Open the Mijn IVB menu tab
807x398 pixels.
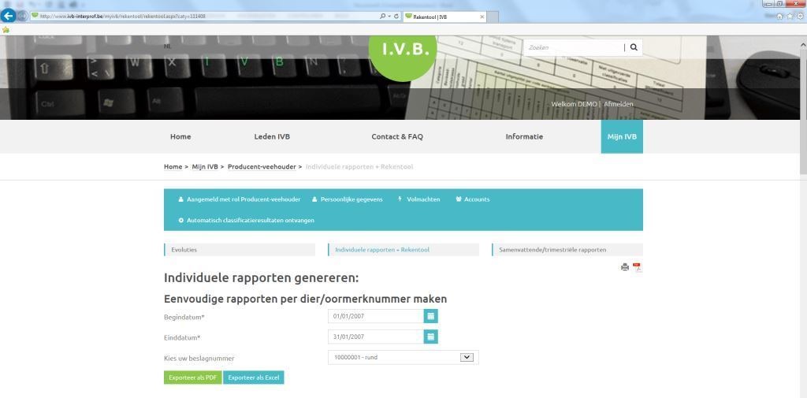click(621, 136)
